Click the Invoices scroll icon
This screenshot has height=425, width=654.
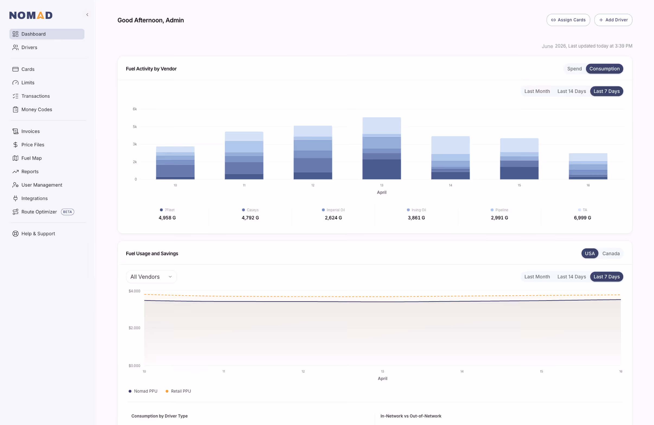click(x=15, y=131)
